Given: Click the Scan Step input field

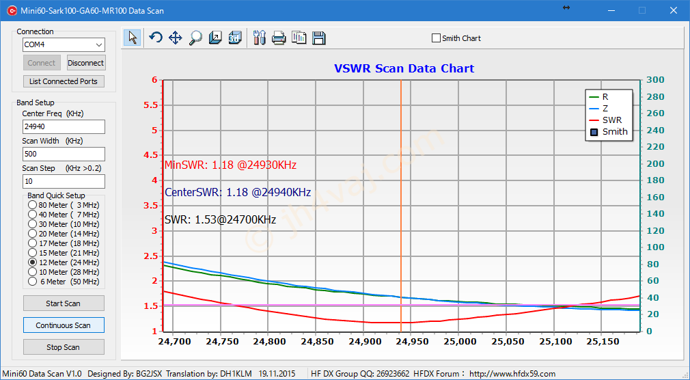Looking at the screenshot, I should click(64, 181).
